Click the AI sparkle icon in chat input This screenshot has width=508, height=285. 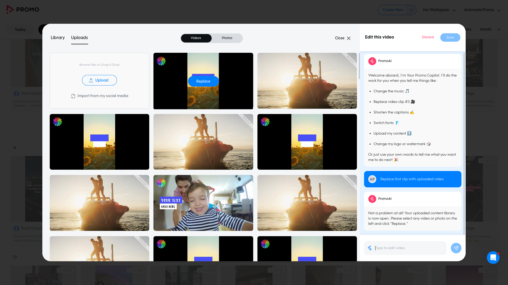[370, 248]
